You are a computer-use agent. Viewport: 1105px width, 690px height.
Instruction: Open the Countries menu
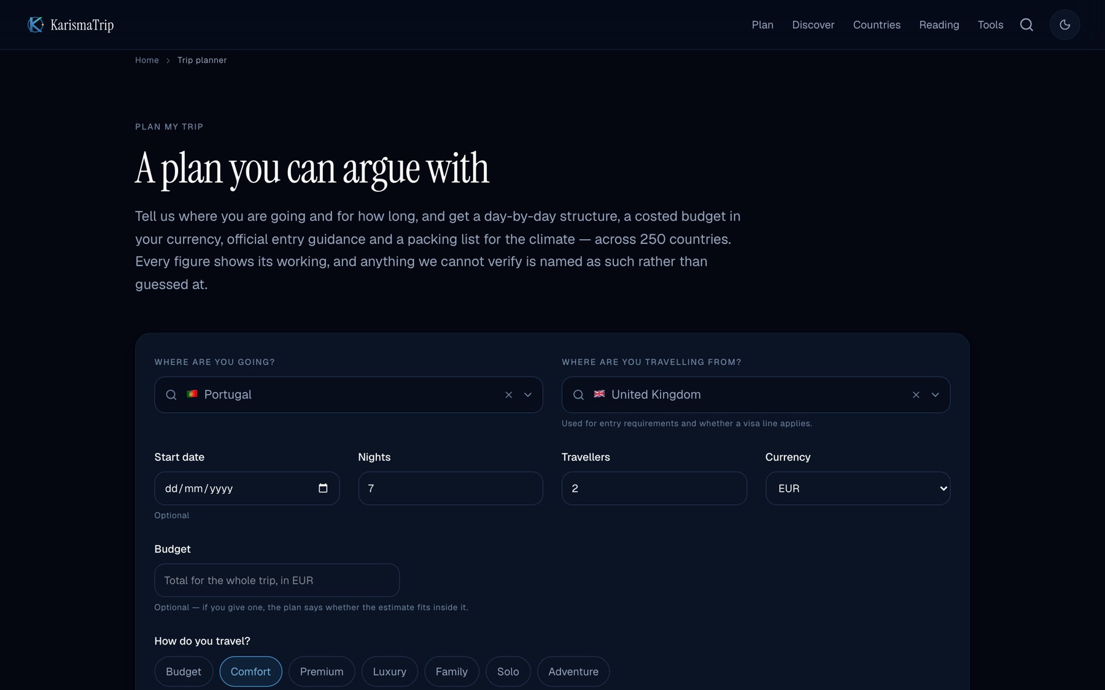click(877, 25)
